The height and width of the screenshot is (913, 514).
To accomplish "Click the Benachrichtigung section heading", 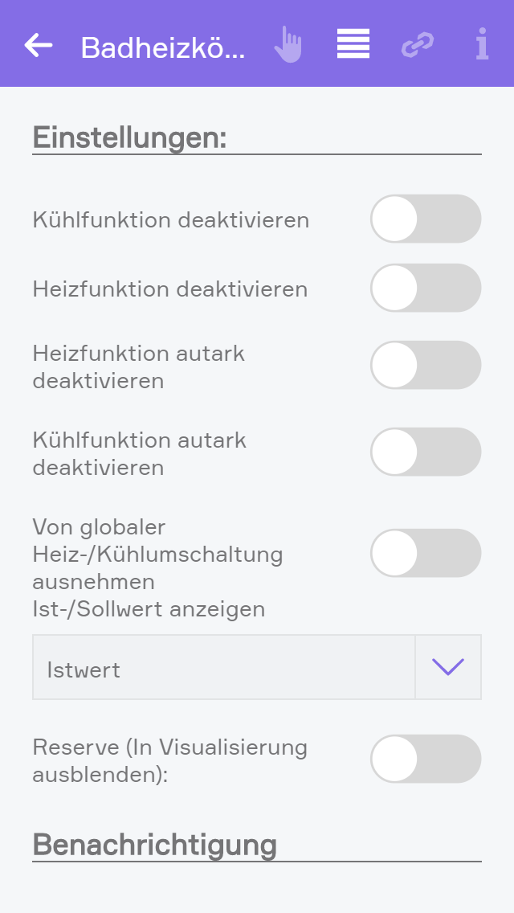I will (155, 845).
